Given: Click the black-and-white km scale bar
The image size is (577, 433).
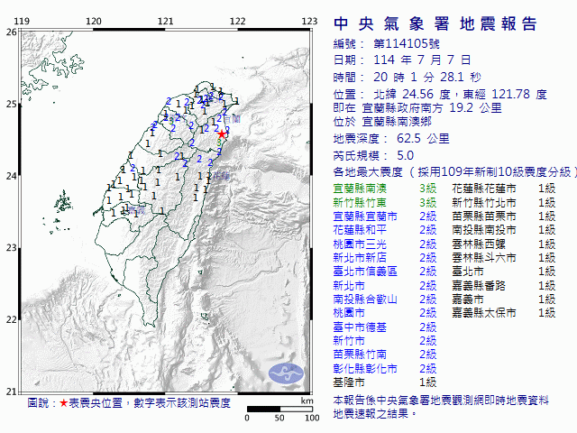Looking at the screenshot, I should pos(279,409).
